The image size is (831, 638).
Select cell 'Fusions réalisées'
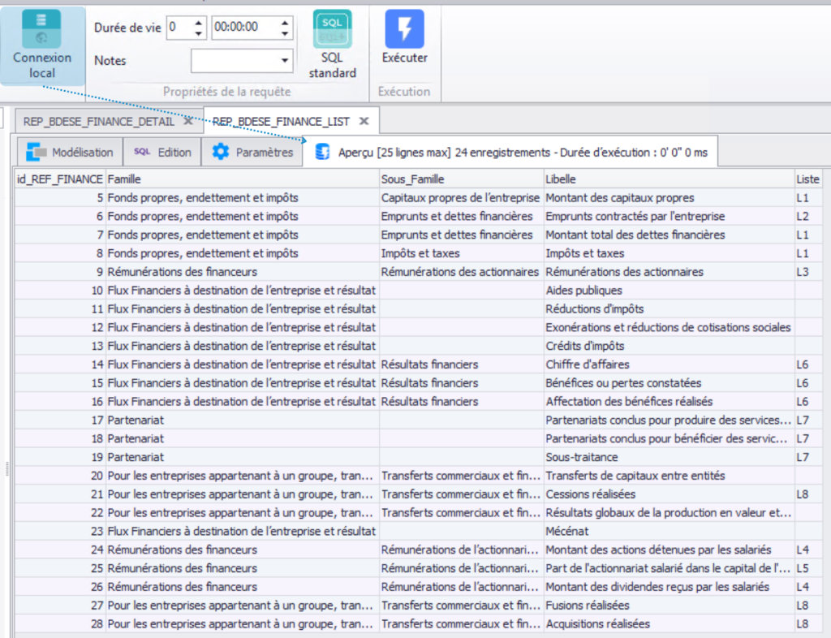click(x=669, y=606)
